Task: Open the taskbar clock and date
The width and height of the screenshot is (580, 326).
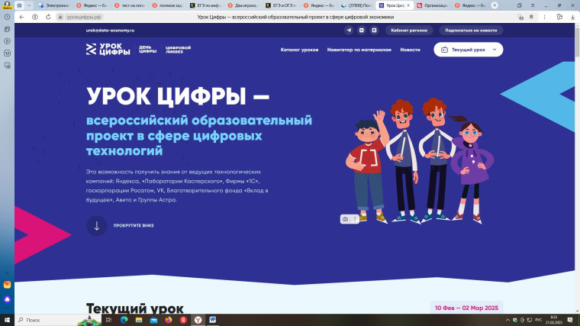Action: pyautogui.click(x=553, y=320)
